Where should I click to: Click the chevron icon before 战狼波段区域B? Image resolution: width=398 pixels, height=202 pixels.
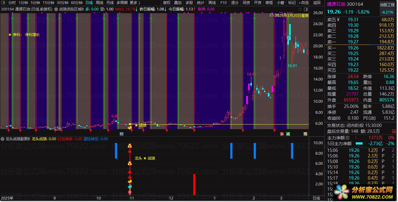click(56, 9)
